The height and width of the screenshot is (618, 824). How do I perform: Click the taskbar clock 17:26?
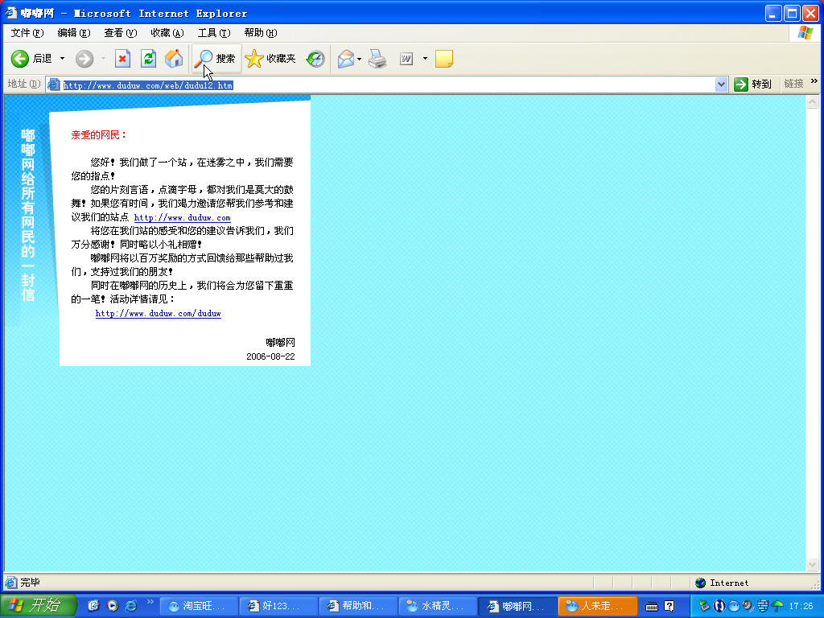point(801,606)
